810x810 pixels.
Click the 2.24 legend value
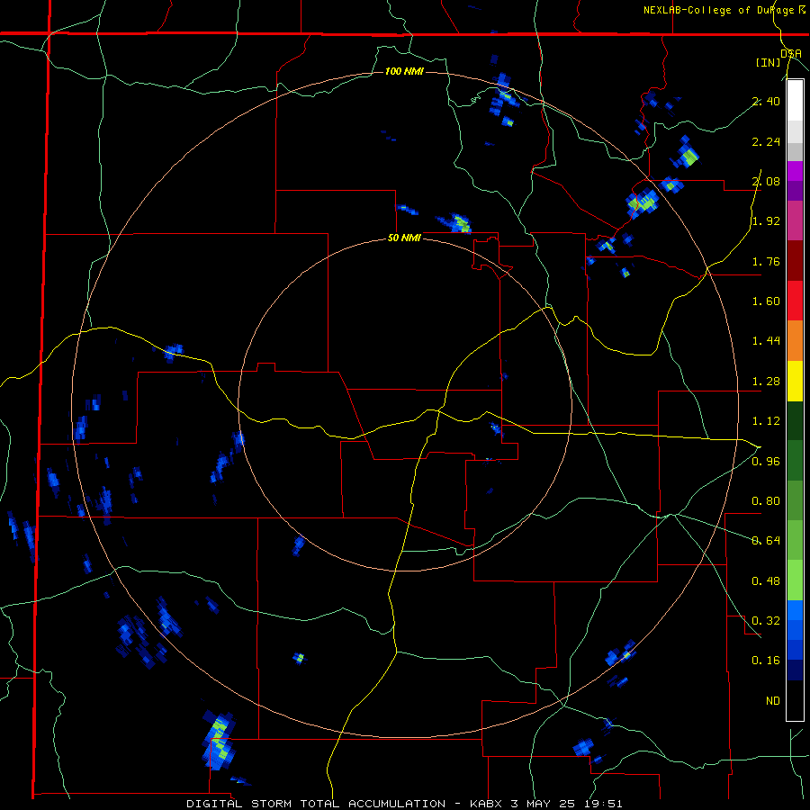(x=766, y=141)
